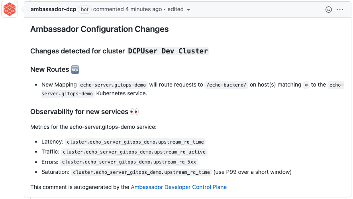The width and height of the screenshot is (353, 199).
Task: Click the eyes emoji beside Observability heading
Action: pos(134,112)
